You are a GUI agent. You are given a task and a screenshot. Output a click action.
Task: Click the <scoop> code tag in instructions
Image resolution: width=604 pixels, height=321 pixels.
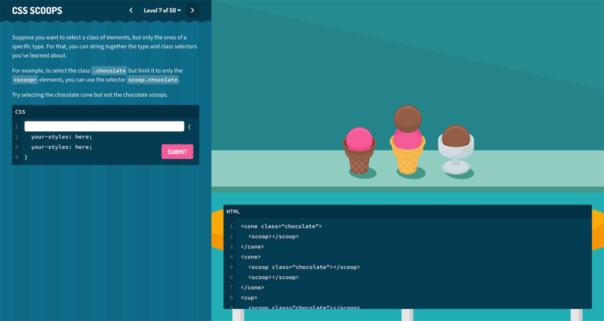(x=25, y=80)
